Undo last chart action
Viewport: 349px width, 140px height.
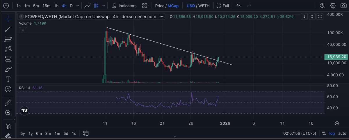(x=238, y=6)
